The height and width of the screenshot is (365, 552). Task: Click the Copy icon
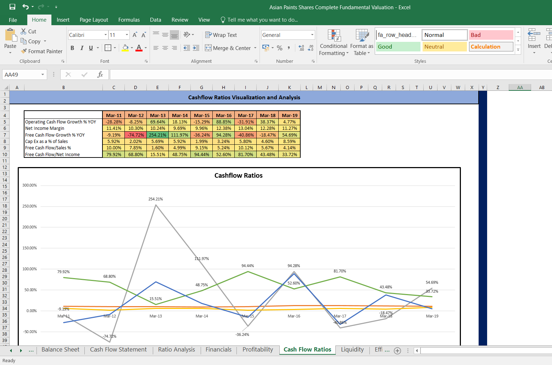pyautogui.click(x=23, y=41)
